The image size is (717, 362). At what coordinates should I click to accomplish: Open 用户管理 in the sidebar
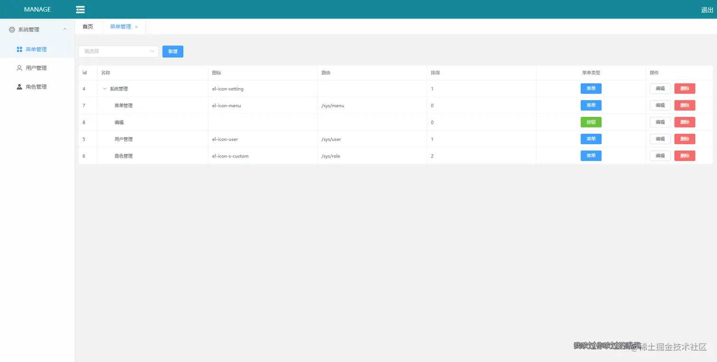coord(37,68)
